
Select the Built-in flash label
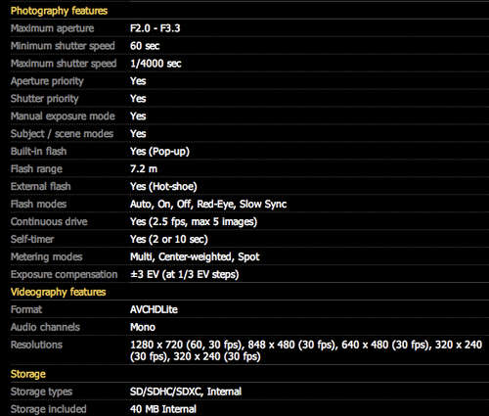click(x=38, y=152)
